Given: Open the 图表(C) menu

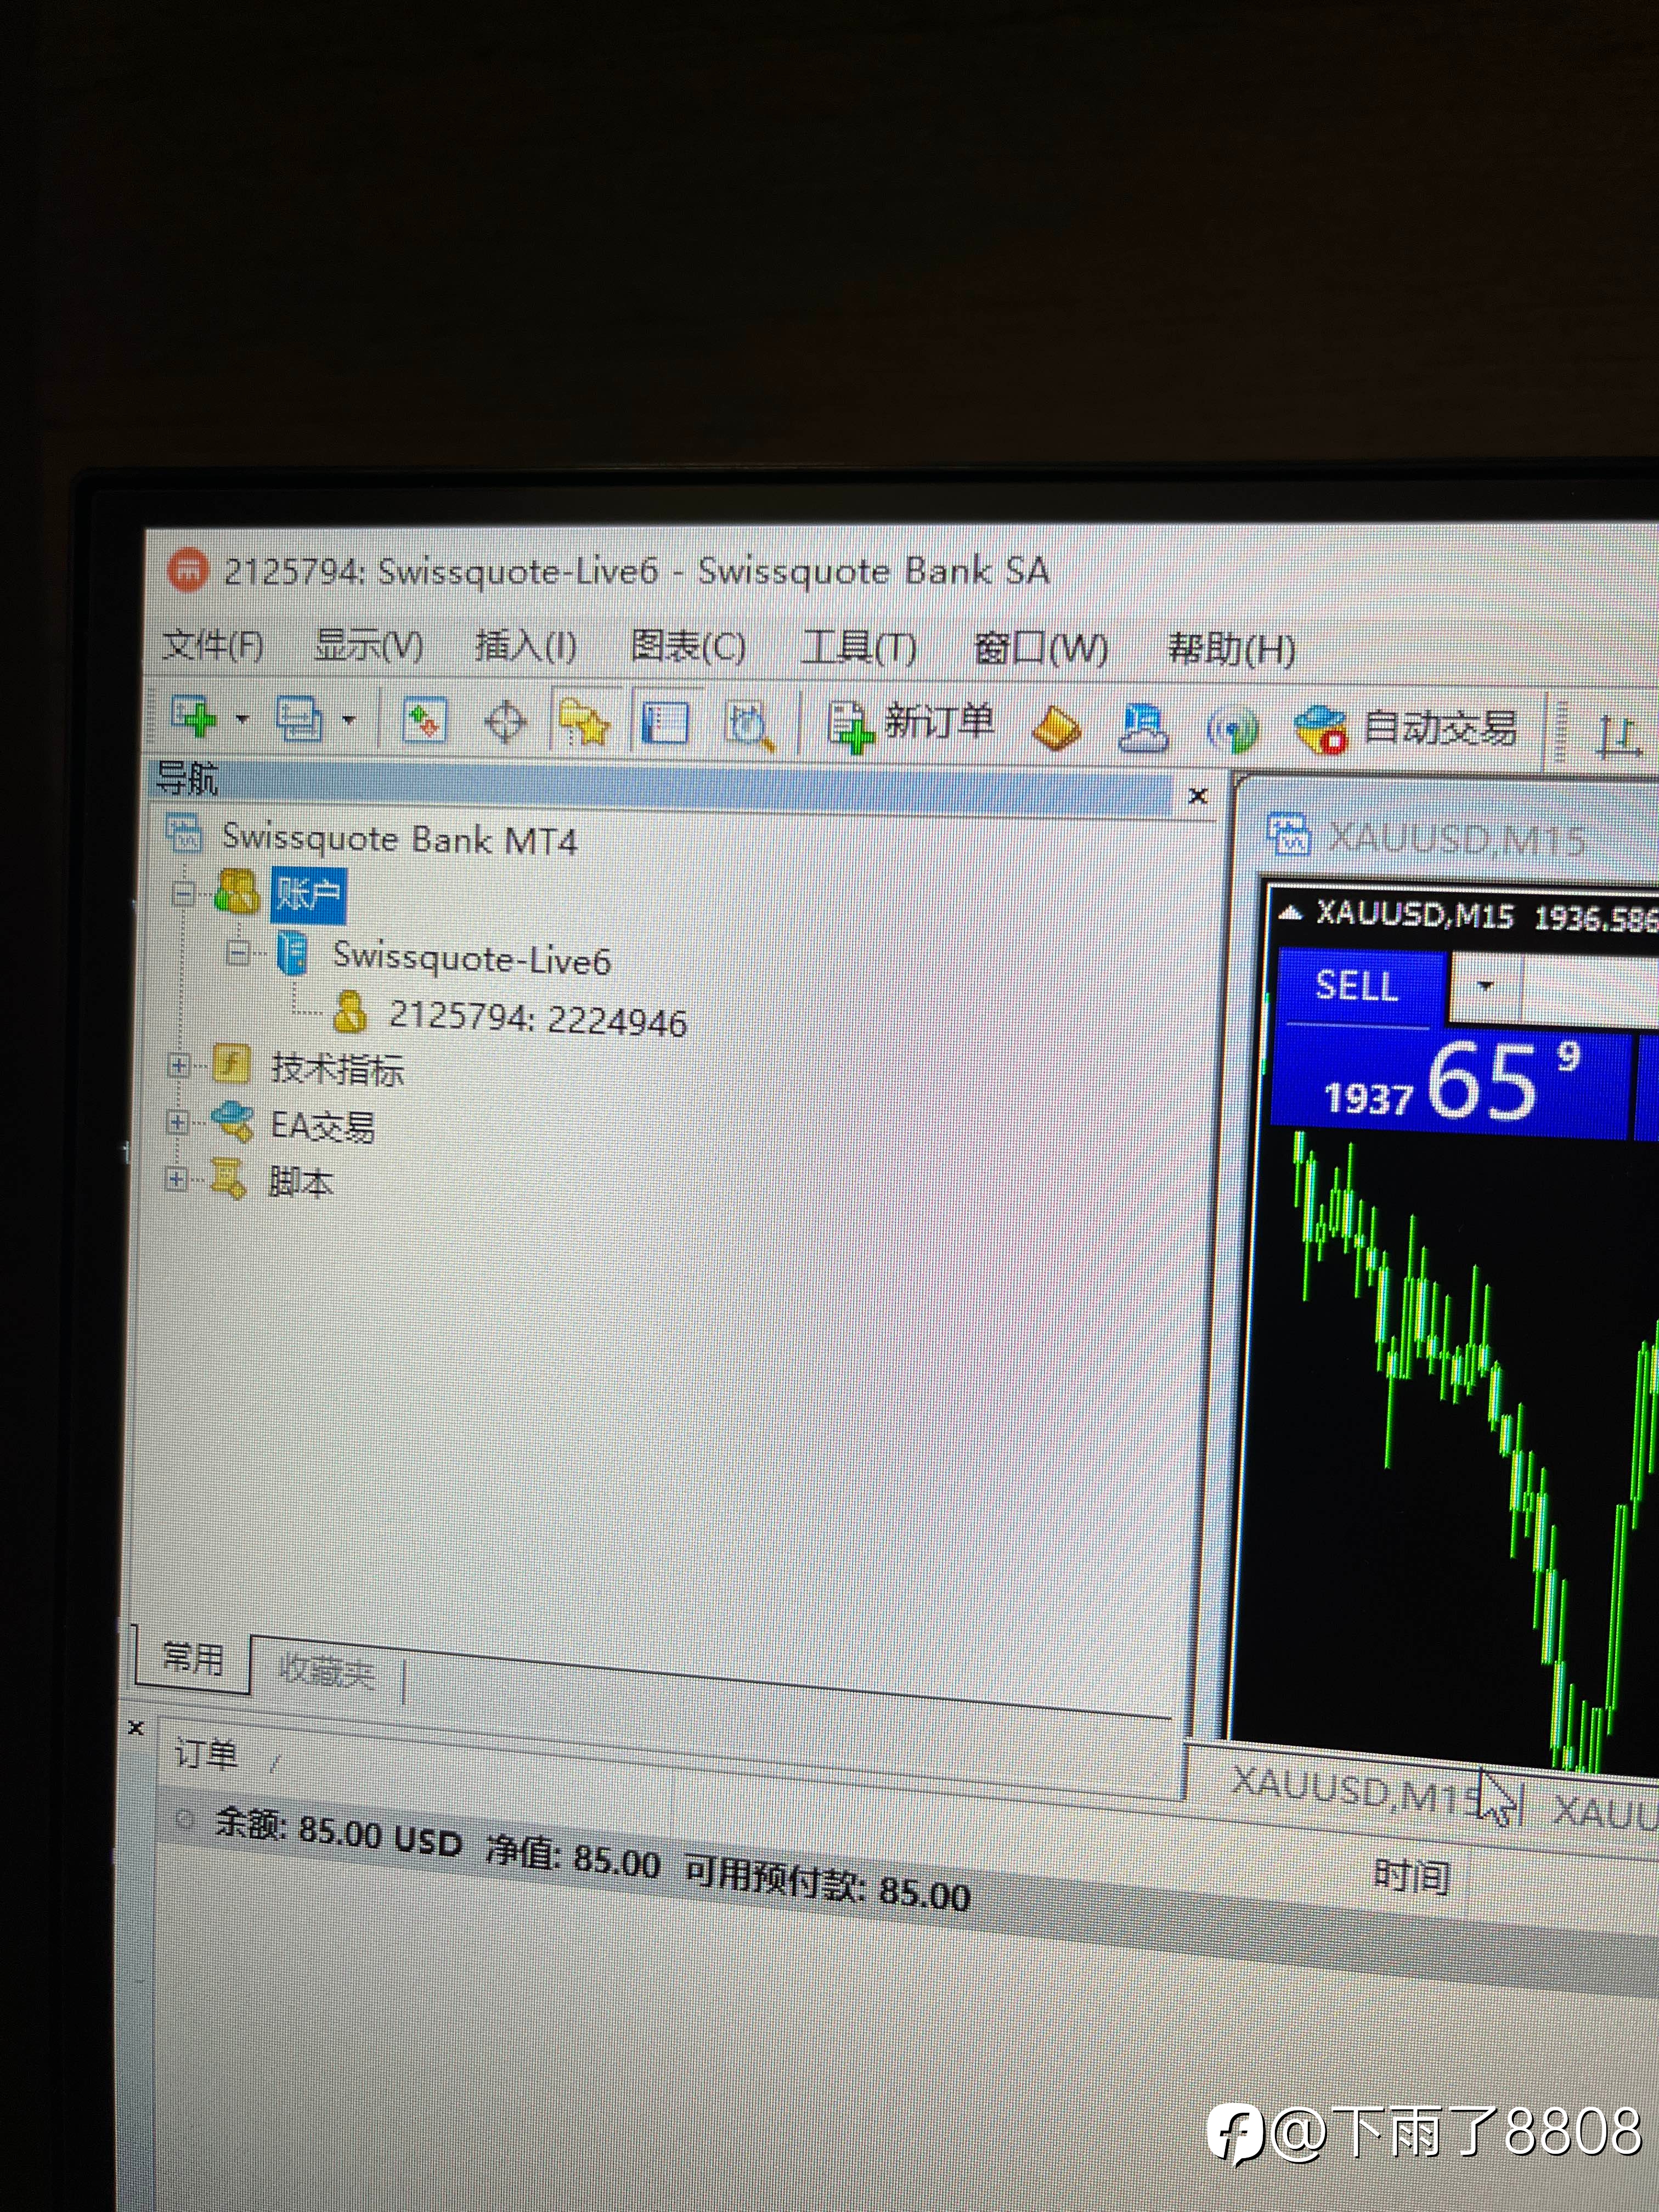Looking at the screenshot, I should point(688,647).
